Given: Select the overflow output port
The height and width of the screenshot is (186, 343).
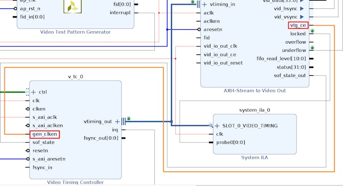Looking at the screenshot, I should pos(296,42).
